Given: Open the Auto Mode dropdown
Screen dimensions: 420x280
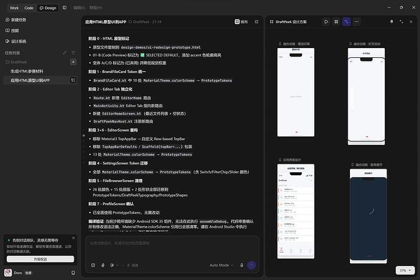Looking at the screenshot, I should (221, 265).
